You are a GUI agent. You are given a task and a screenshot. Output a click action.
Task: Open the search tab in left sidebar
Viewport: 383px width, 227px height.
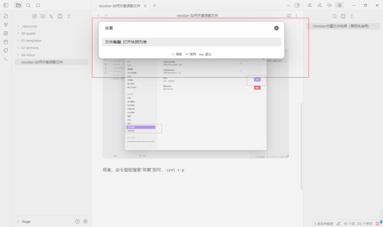point(28,5)
